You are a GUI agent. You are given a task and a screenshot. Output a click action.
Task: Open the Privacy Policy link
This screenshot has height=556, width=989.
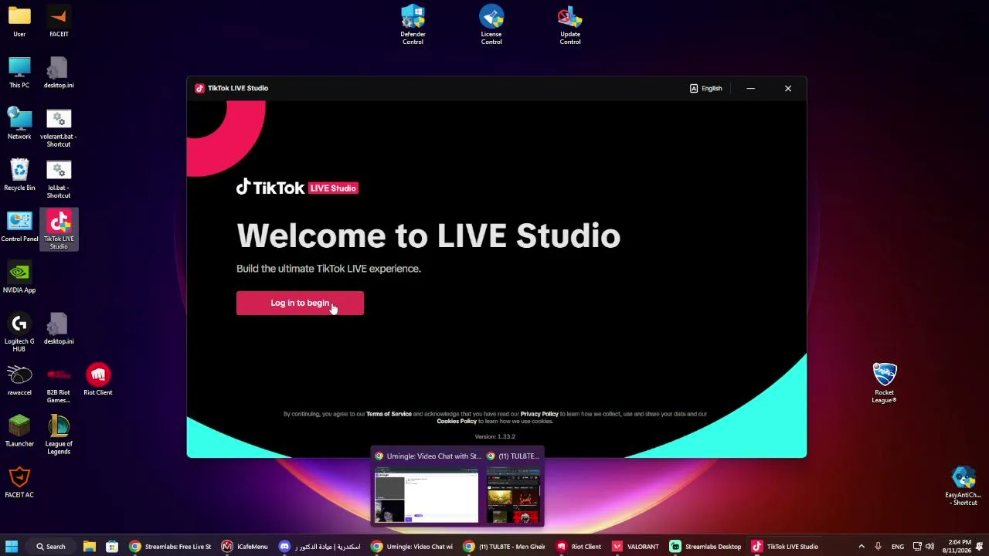pyautogui.click(x=539, y=414)
